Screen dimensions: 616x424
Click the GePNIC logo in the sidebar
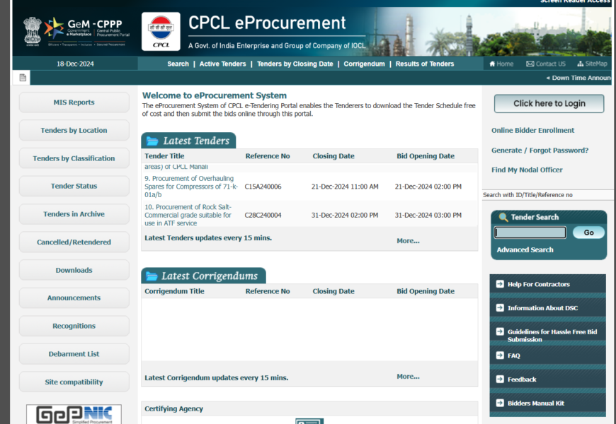[x=74, y=414]
